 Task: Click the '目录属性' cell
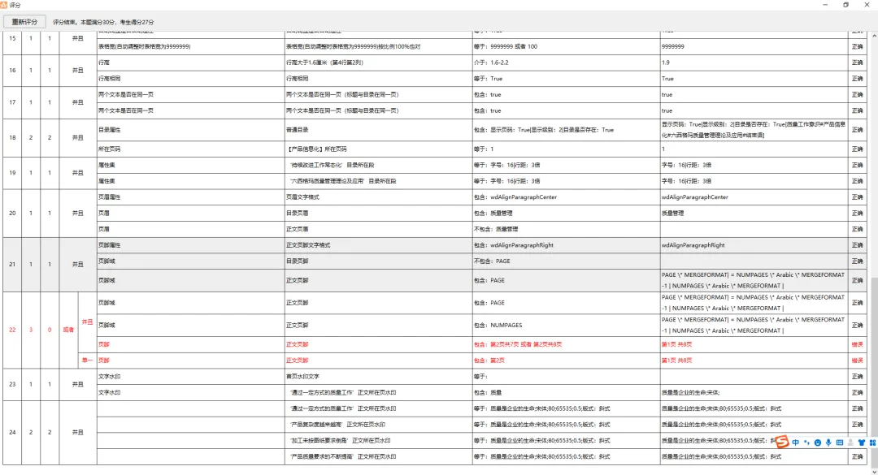point(190,130)
